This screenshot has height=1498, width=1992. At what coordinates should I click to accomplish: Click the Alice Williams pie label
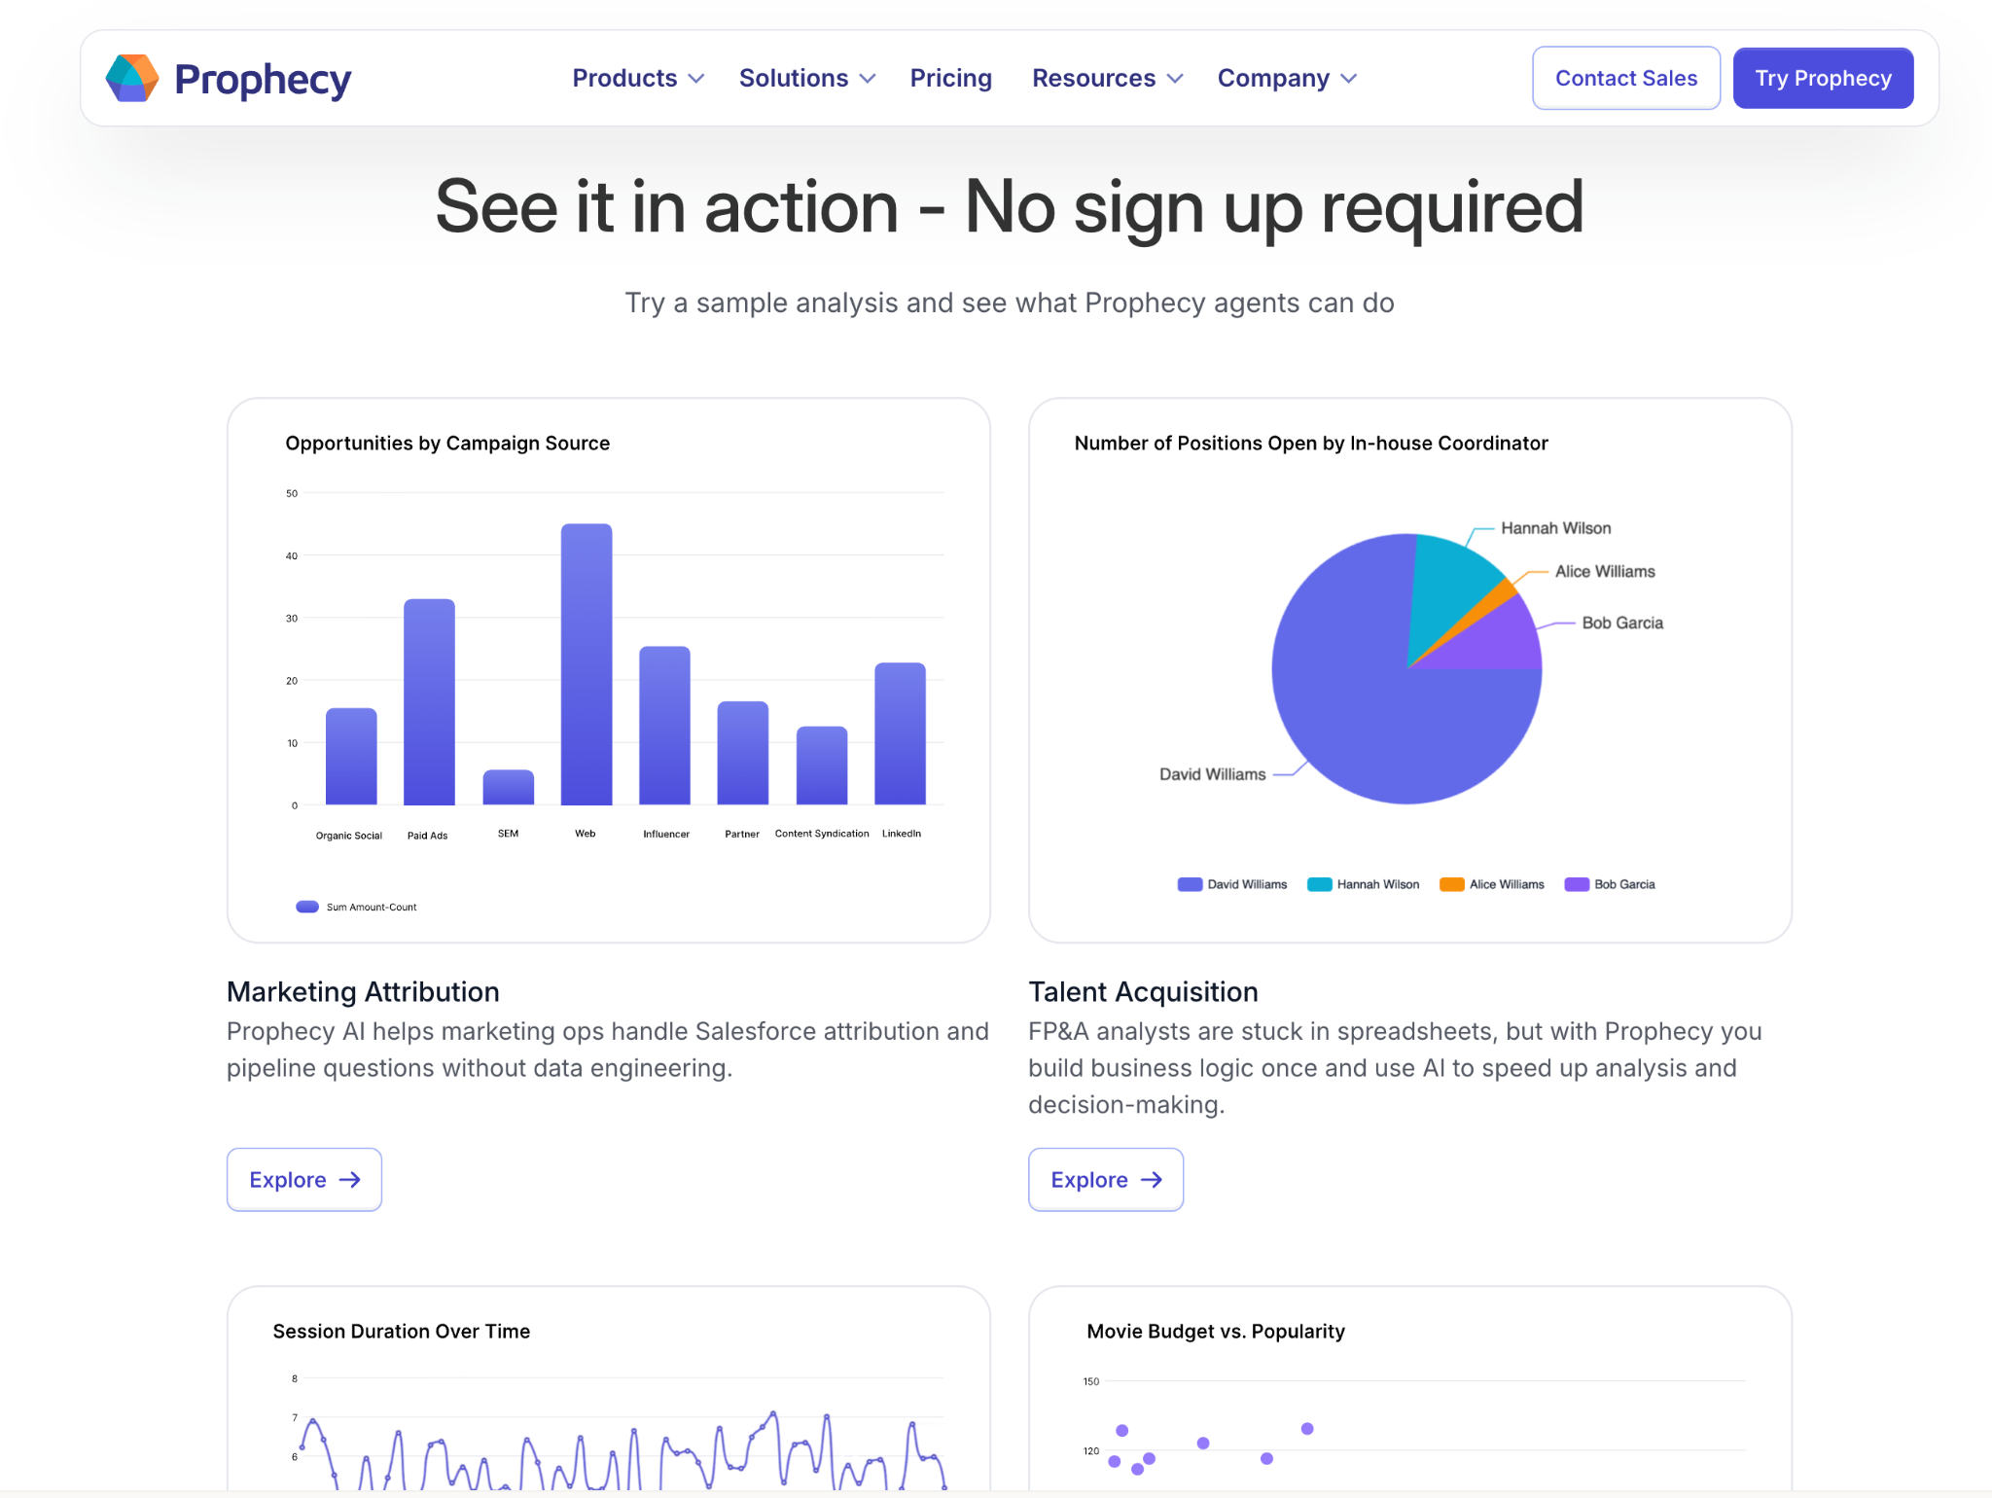(x=1605, y=572)
